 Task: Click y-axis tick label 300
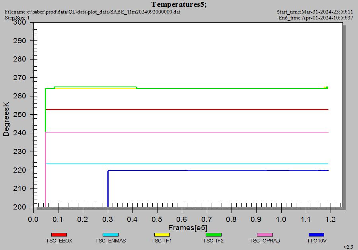(19, 22)
